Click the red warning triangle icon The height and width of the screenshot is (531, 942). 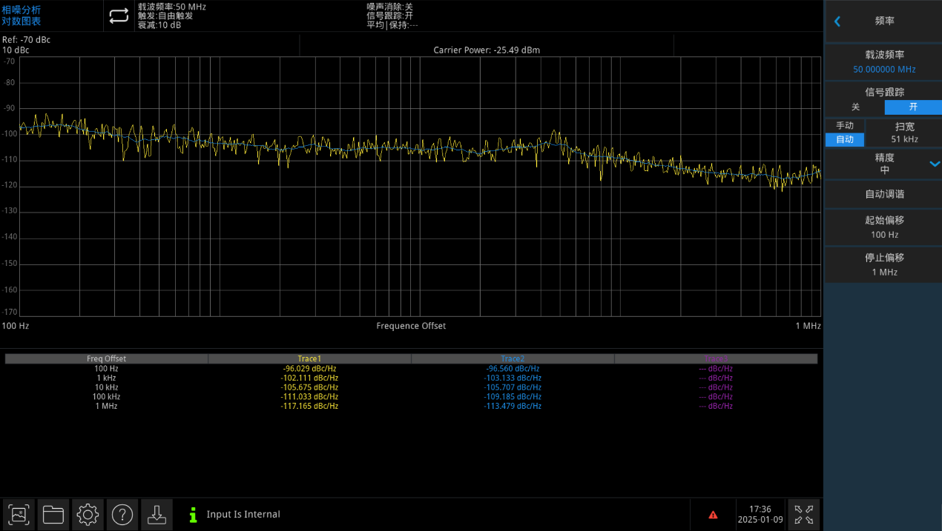713,515
